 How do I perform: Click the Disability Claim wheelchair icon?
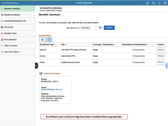click(x=2, y=33)
